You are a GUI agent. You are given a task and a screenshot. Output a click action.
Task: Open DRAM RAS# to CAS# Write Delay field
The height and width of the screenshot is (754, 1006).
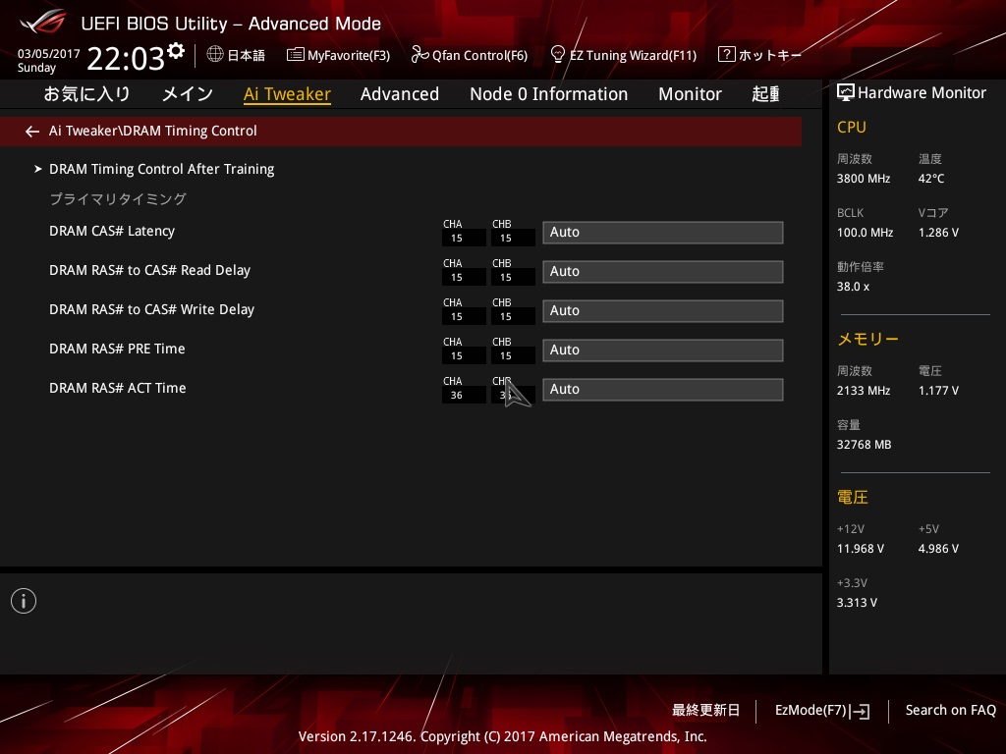[x=663, y=310]
